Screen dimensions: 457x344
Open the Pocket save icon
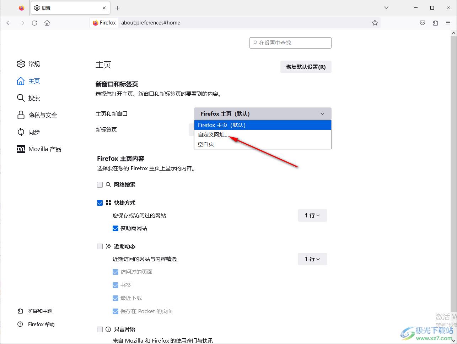(x=423, y=23)
